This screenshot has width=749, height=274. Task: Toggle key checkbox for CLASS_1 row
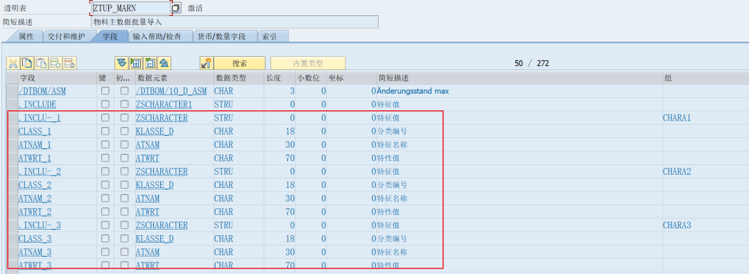105,131
